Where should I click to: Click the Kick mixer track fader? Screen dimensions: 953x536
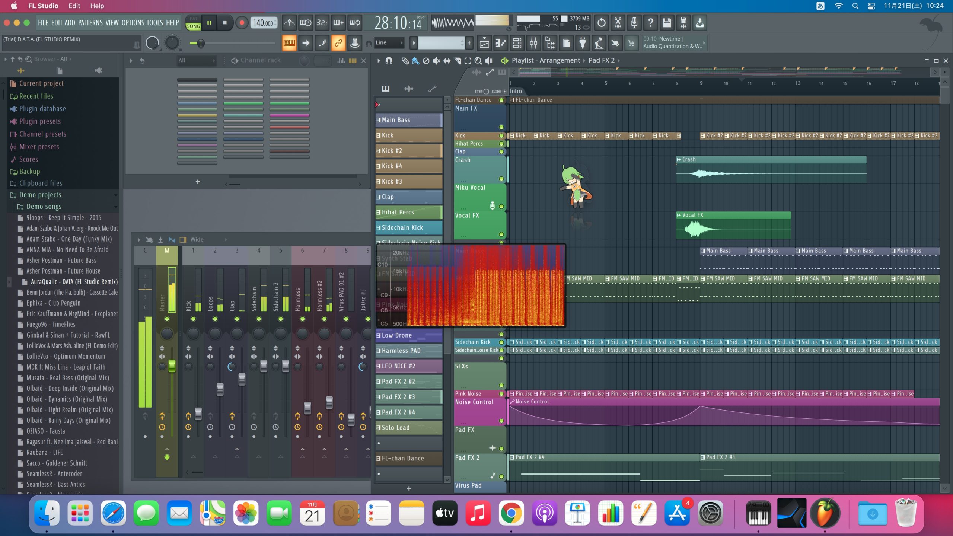[198, 414]
